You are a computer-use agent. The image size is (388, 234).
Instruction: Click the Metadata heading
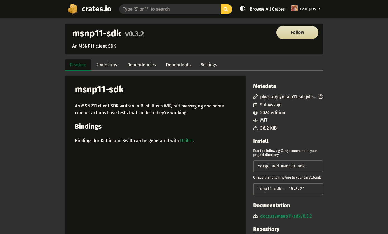[265, 86]
